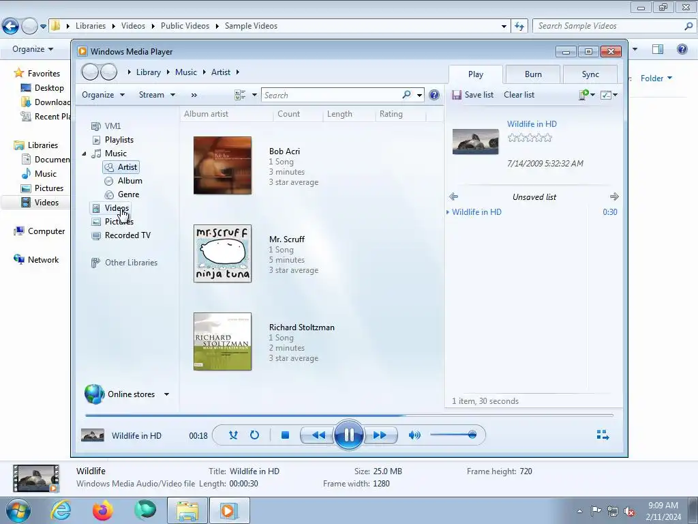Select Playlists in navigation pane
Screen dimensions: 698x524
click(x=113, y=140)
